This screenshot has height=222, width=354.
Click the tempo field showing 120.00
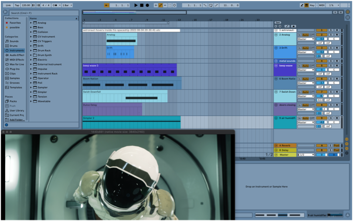point(26,5)
